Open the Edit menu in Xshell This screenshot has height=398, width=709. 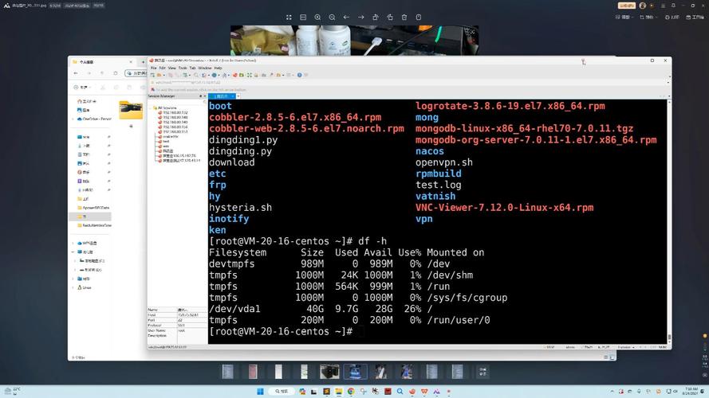tap(163, 68)
